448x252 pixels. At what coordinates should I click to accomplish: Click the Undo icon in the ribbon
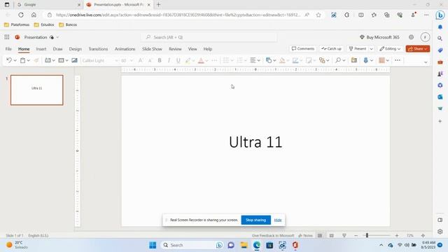click(x=9, y=60)
